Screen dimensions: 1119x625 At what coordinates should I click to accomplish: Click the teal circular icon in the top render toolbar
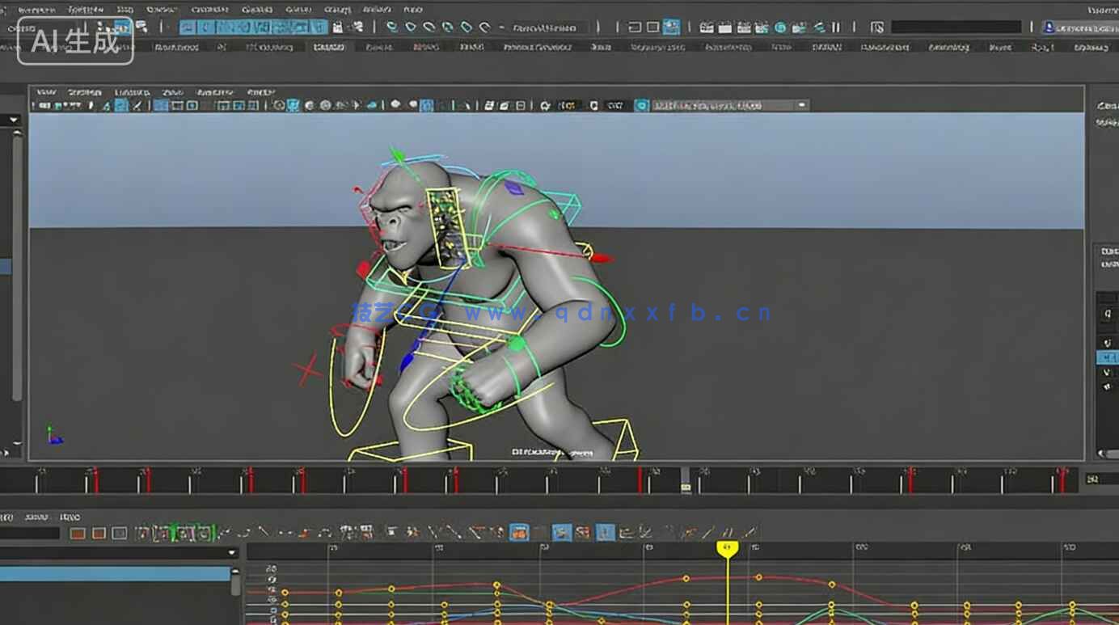[780, 27]
